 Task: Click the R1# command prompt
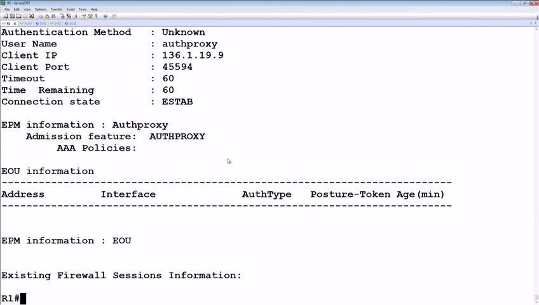click(x=10, y=299)
